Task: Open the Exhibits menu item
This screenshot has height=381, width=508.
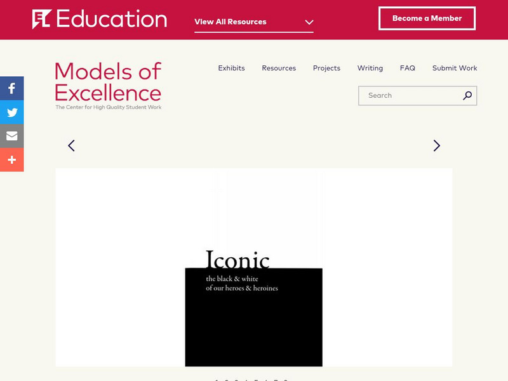Action: point(231,68)
